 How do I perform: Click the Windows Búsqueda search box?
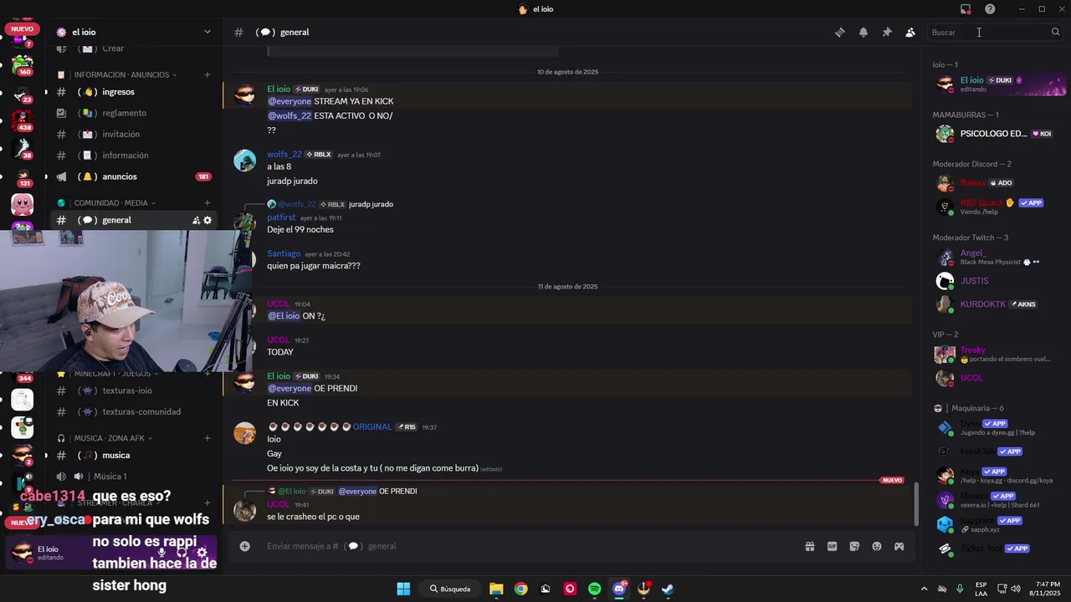pos(450,589)
